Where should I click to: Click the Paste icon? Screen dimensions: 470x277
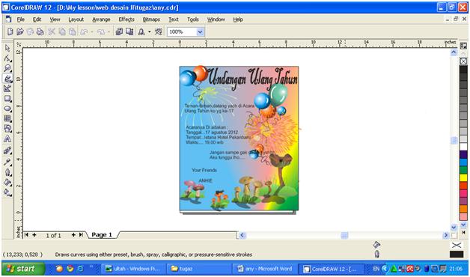point(73,31)
